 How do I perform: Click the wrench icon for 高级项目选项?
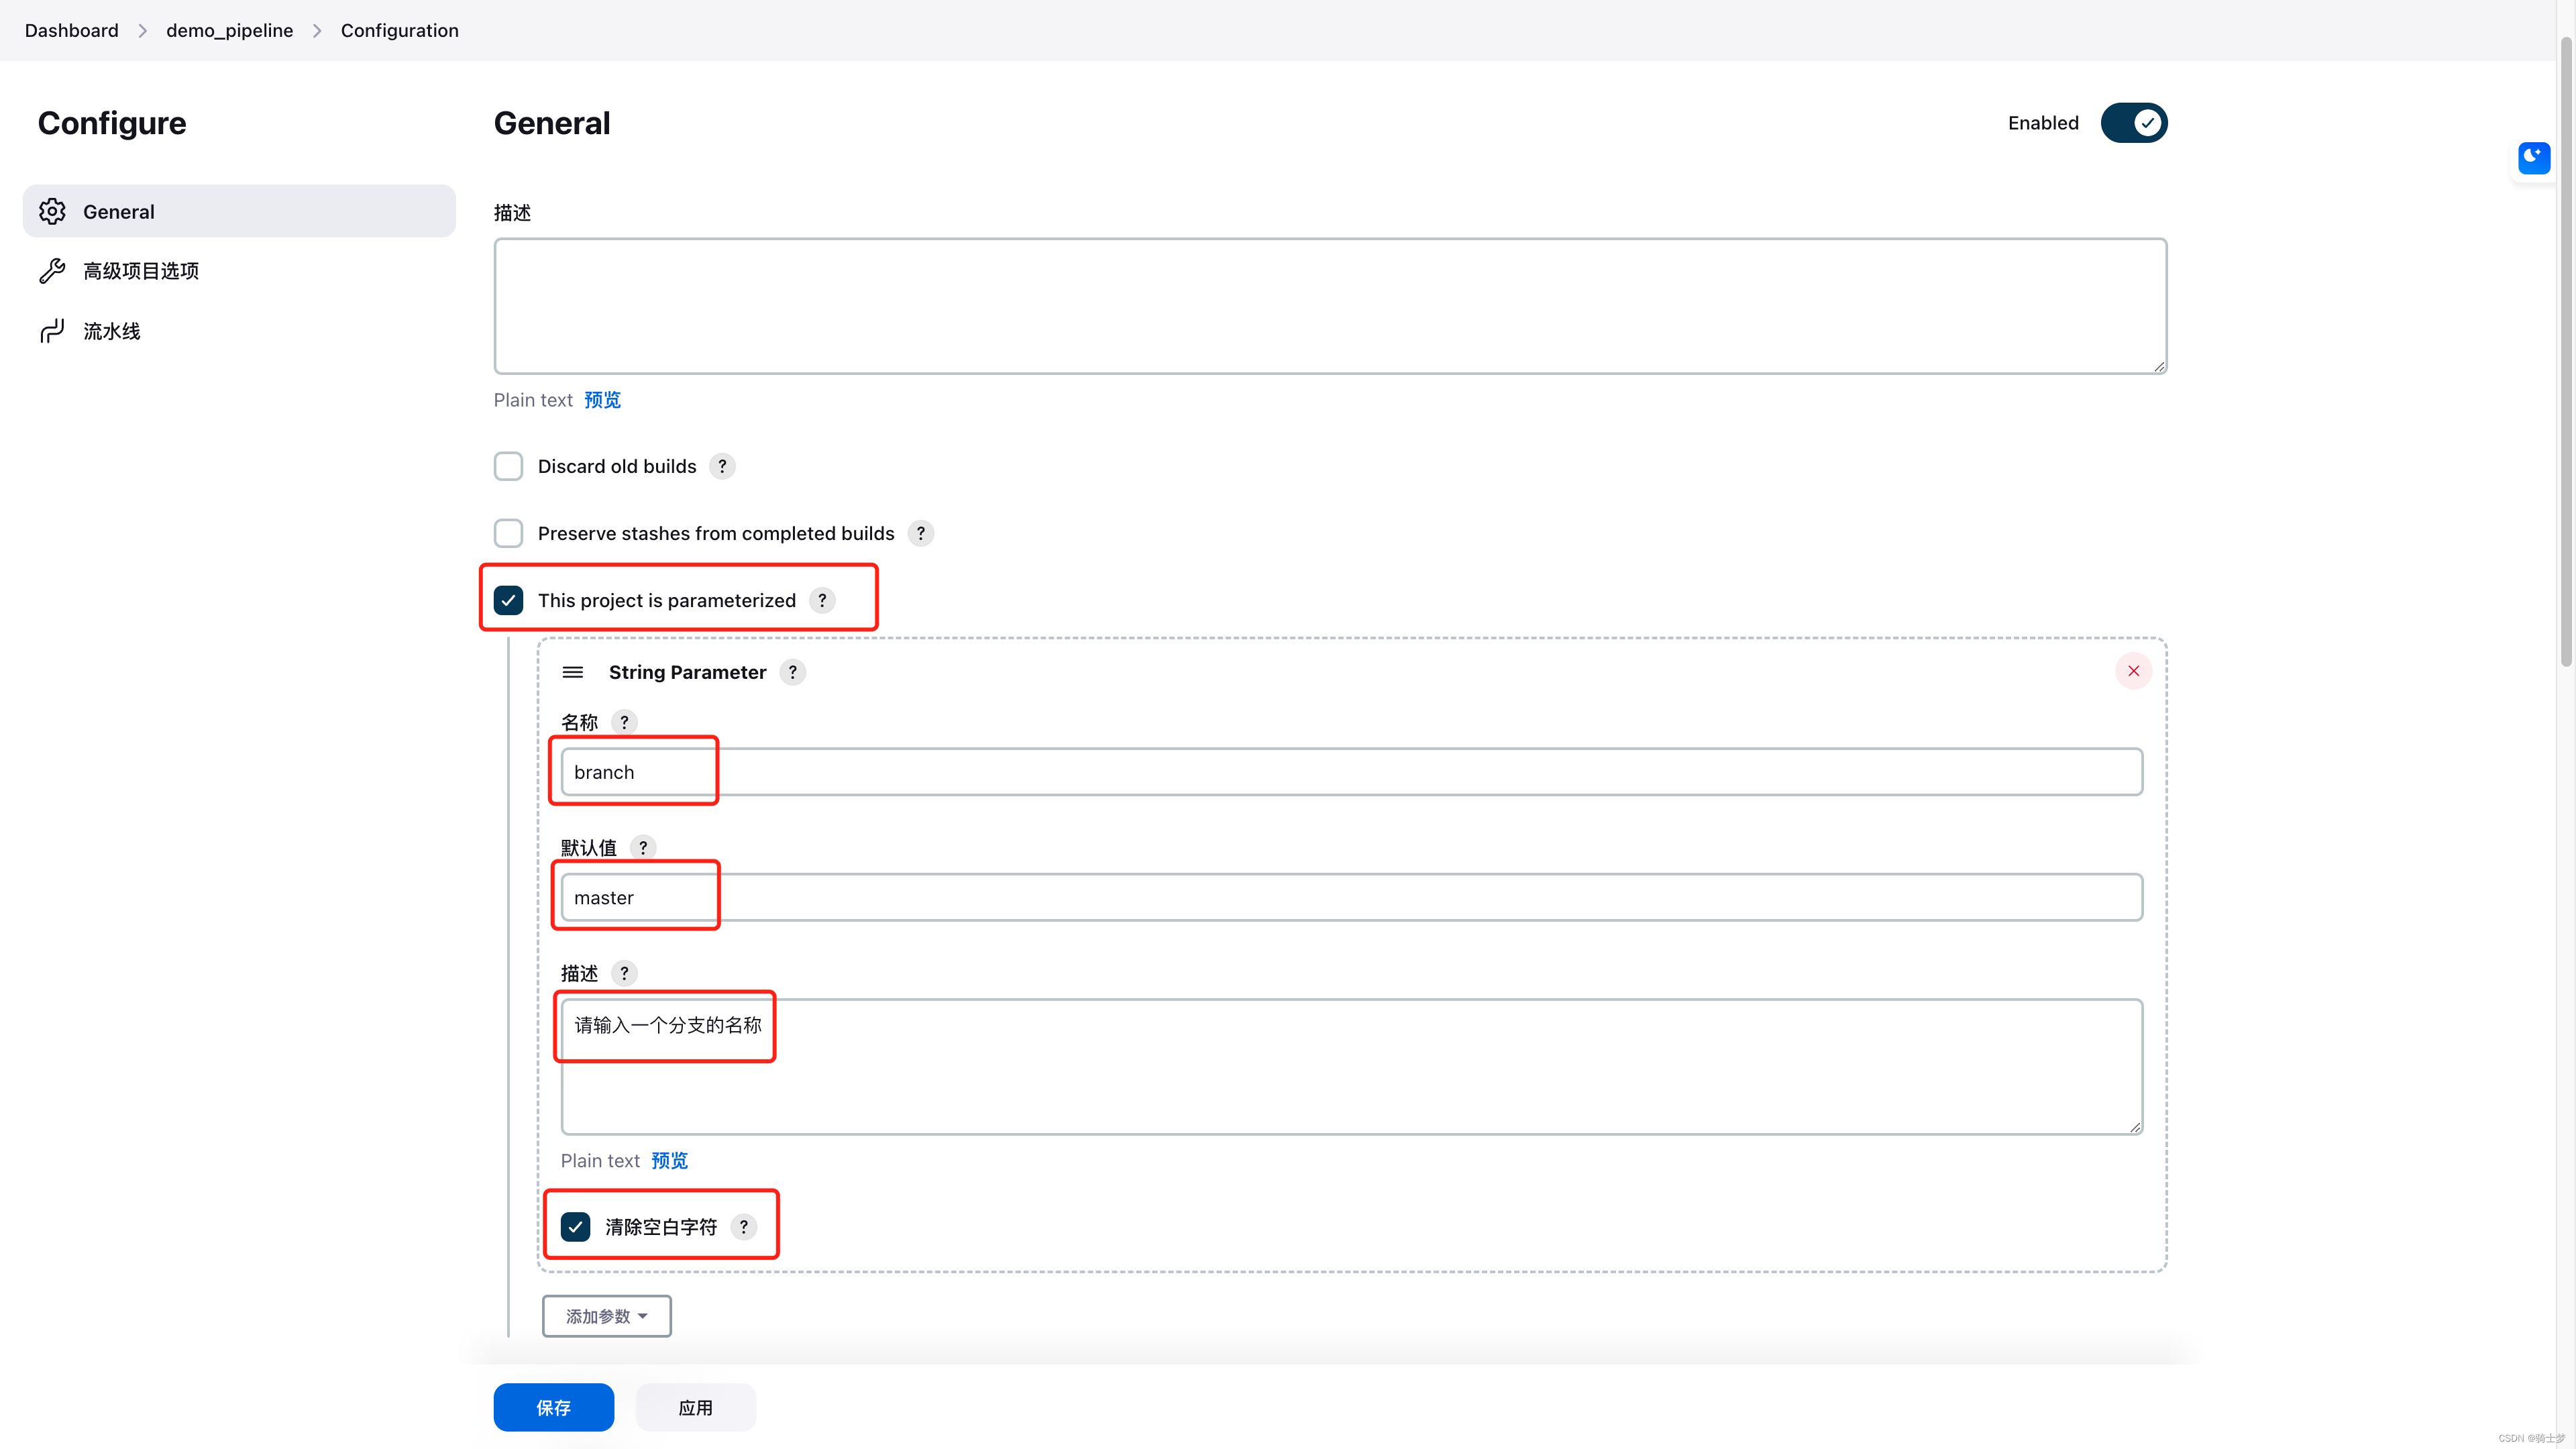pos(52,271)
